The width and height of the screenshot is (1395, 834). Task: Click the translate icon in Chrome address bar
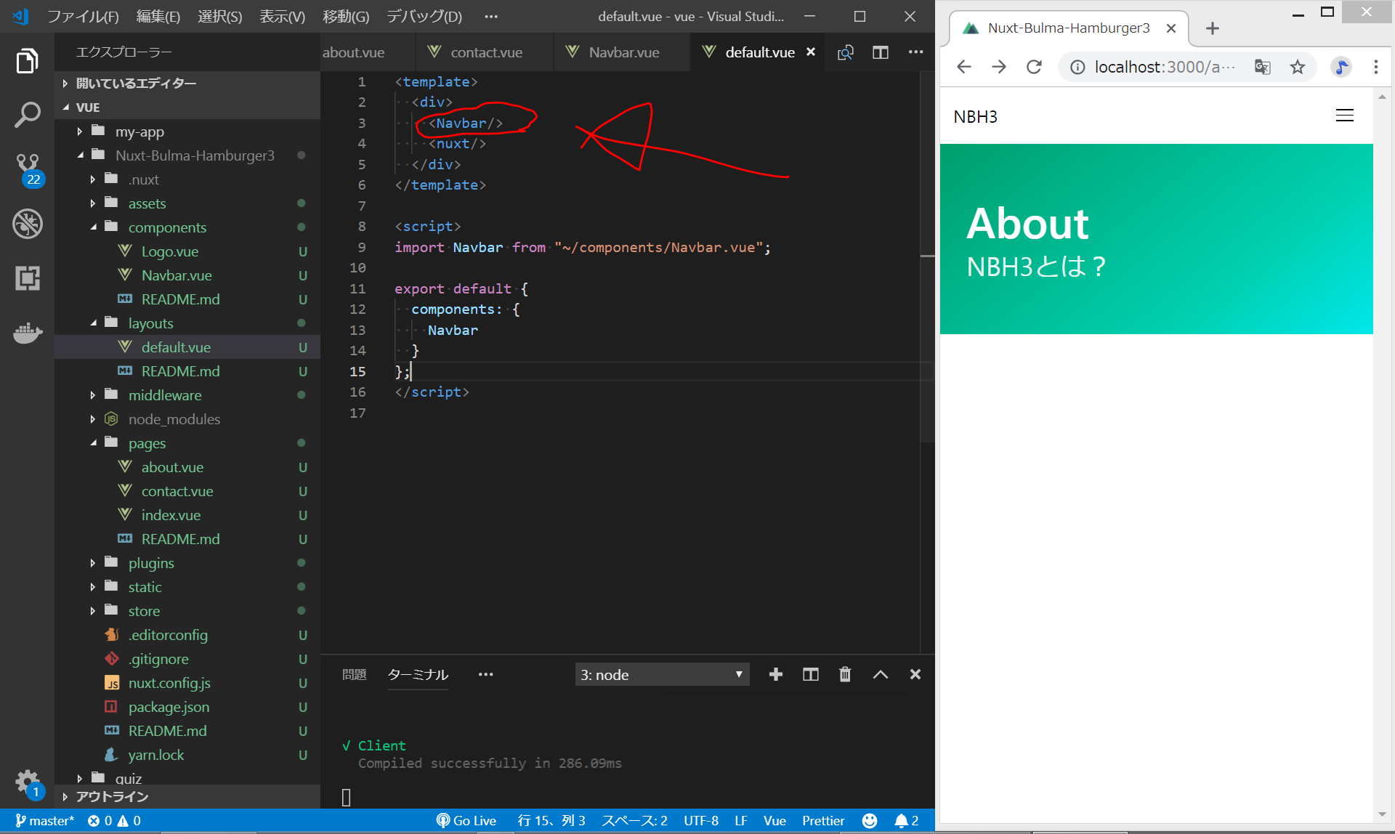click(x=1263, y=67)
